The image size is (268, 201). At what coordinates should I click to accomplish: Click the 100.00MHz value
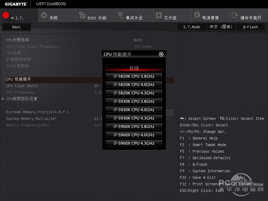(x=143, y=46)
